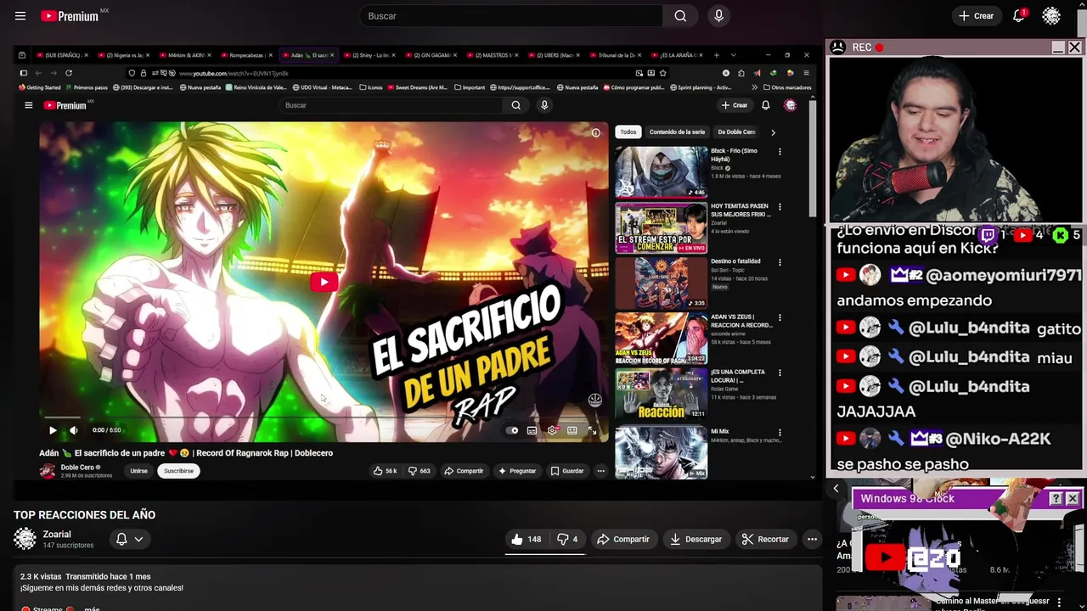Open options for Blxck - Frío video
The height and width of the screenshot is (611, 1087).
point(780,152)
